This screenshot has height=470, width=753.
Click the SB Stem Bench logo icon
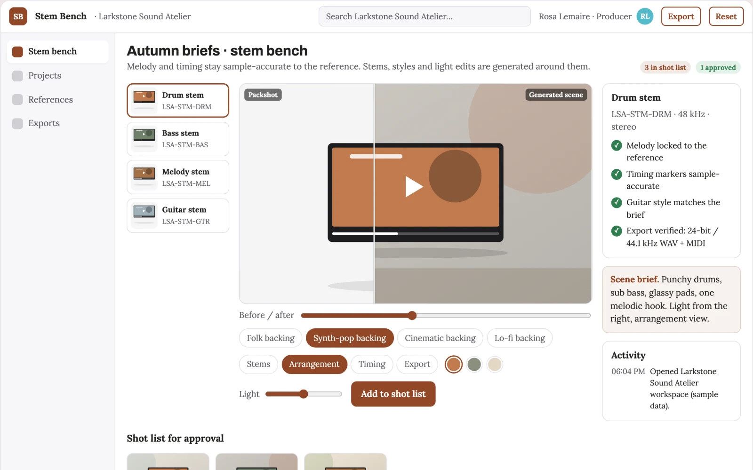[x=18, y=16]
